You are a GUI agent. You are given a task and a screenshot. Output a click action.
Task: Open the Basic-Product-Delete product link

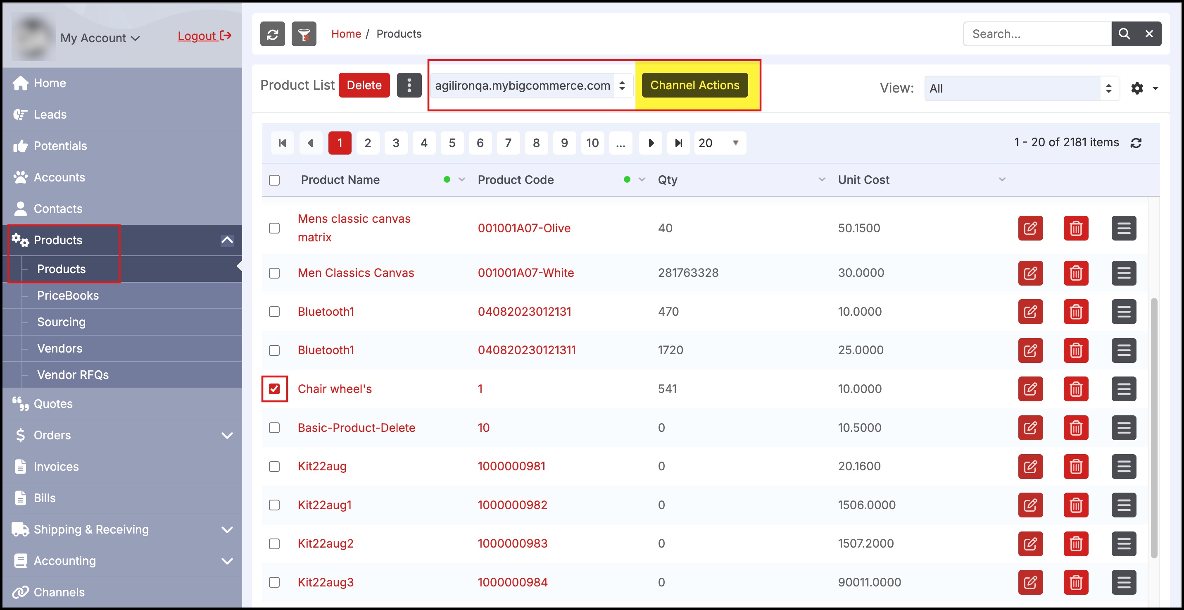[356, 428]
